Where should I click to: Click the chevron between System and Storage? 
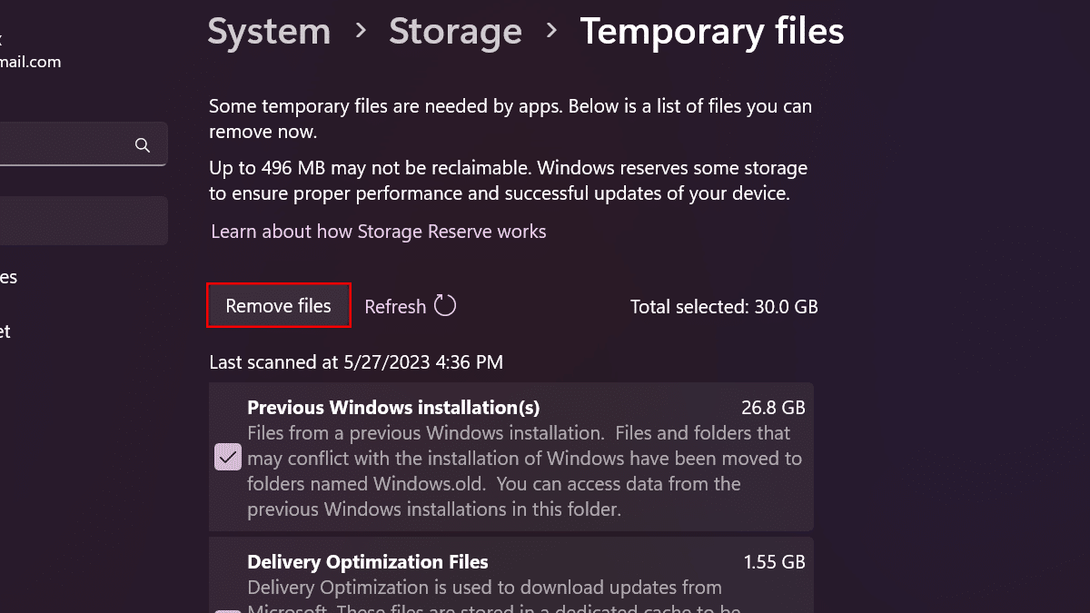(x=361, y=31)
